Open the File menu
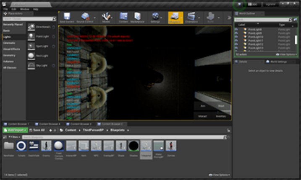This screenshot has height=180, width=301. pyautogui.click(x=5, y=9)
